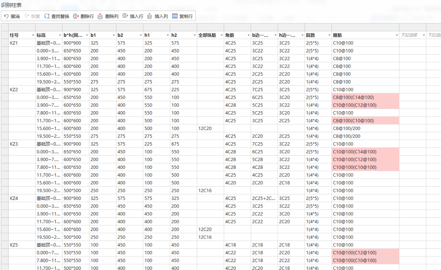This screenshot has height=270, width=441.
Task: Select the KZ2 column number cell
Action: 22,90
